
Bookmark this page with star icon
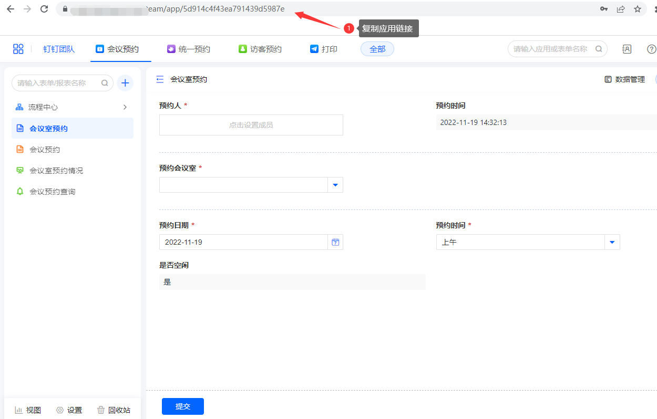pos(638,9)
